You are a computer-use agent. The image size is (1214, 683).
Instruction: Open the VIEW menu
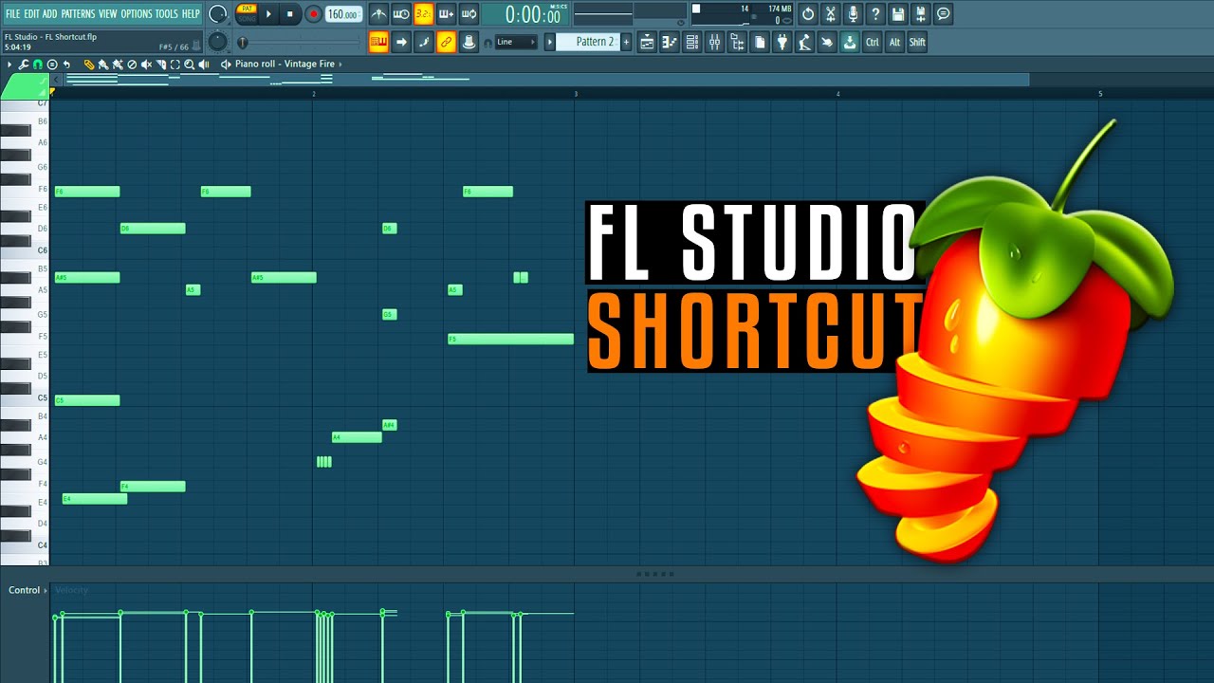108,14
